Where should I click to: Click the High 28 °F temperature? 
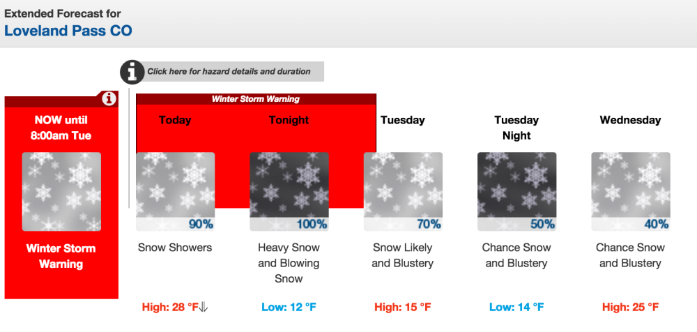click(170, 307)
